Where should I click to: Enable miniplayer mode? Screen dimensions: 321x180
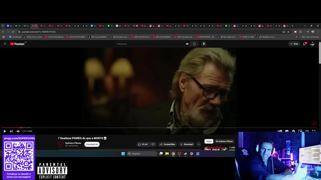click(x=300, y=131)
